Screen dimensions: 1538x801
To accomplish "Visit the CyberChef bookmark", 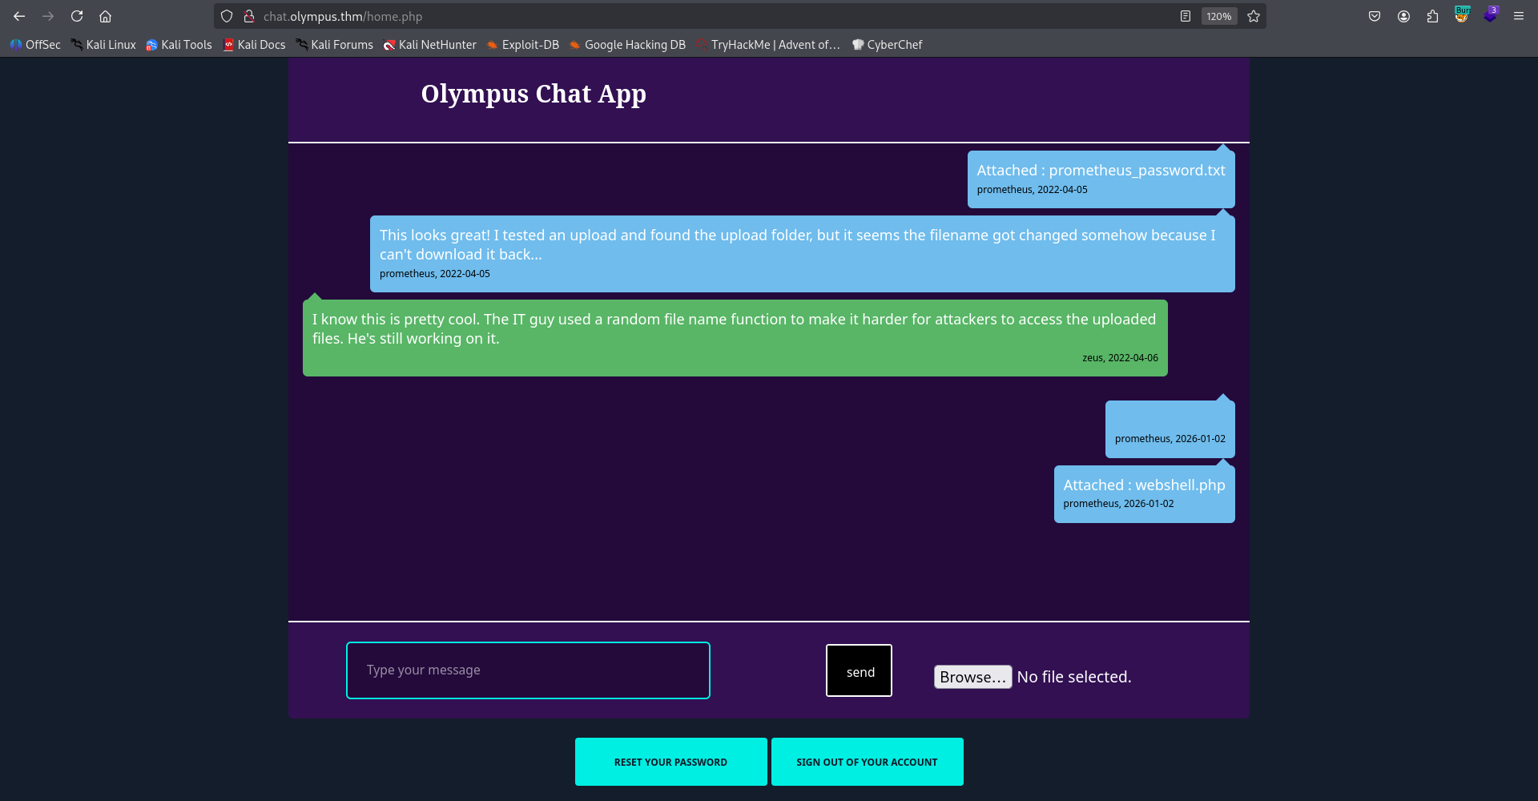I will point(888,45).
